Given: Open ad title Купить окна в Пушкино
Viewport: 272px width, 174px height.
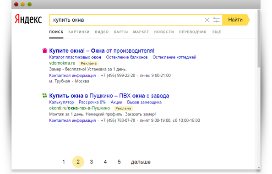Looking at the screenshot, I should pos(109,96).
